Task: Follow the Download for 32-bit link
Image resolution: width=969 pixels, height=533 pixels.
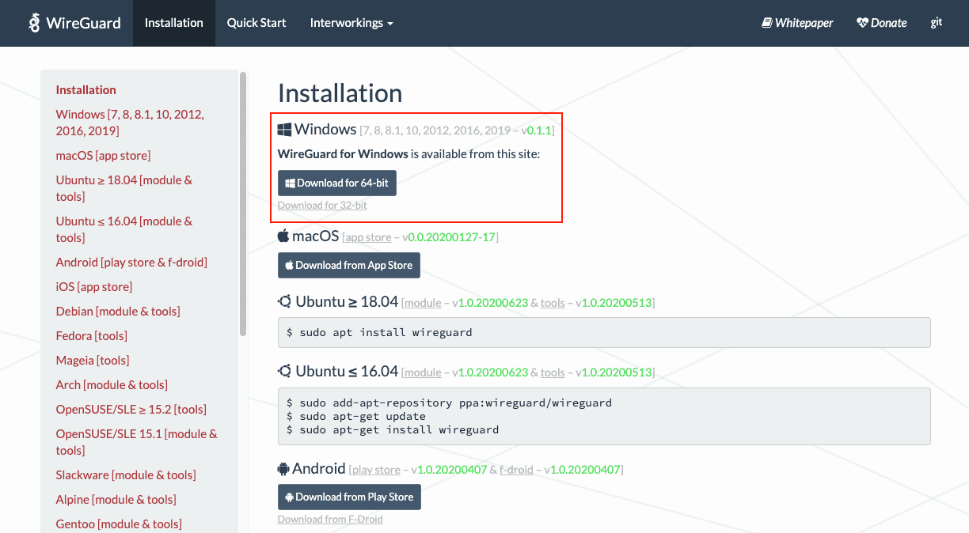Action: tap(322, 206)
